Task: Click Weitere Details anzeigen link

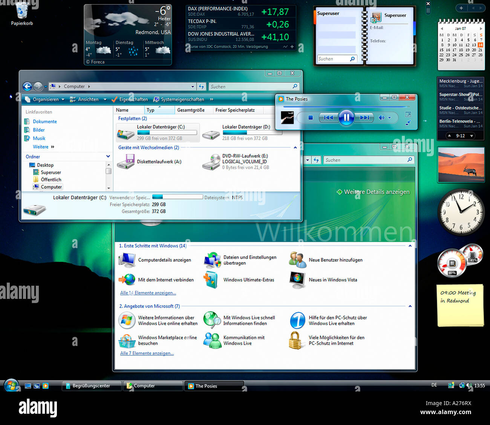Action: click(x=373, y=192)
